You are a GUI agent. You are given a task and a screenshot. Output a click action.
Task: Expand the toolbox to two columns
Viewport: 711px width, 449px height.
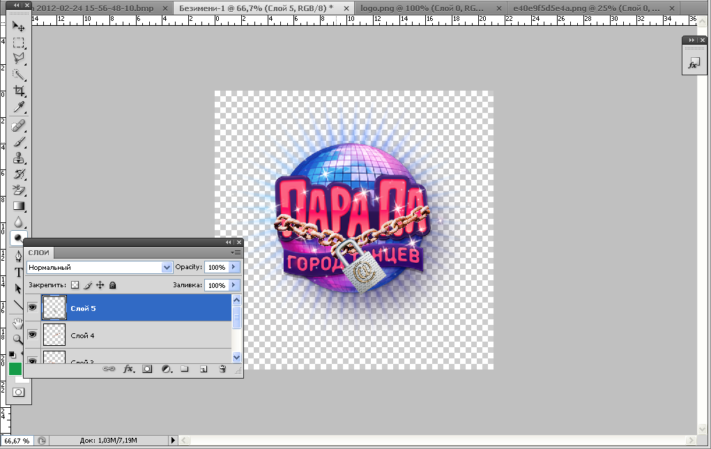[17, 5]
